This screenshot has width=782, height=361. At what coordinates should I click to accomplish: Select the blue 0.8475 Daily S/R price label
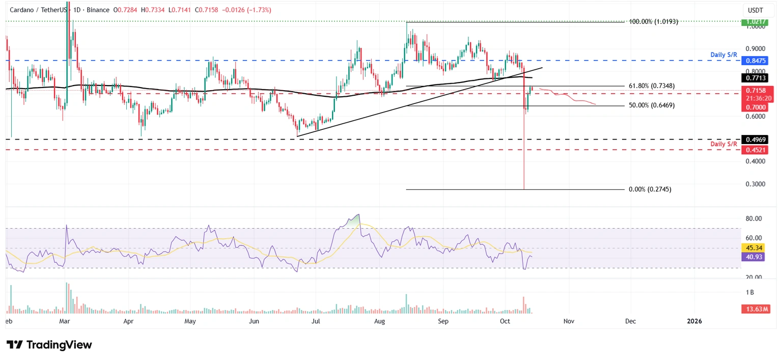pos(755,61)
